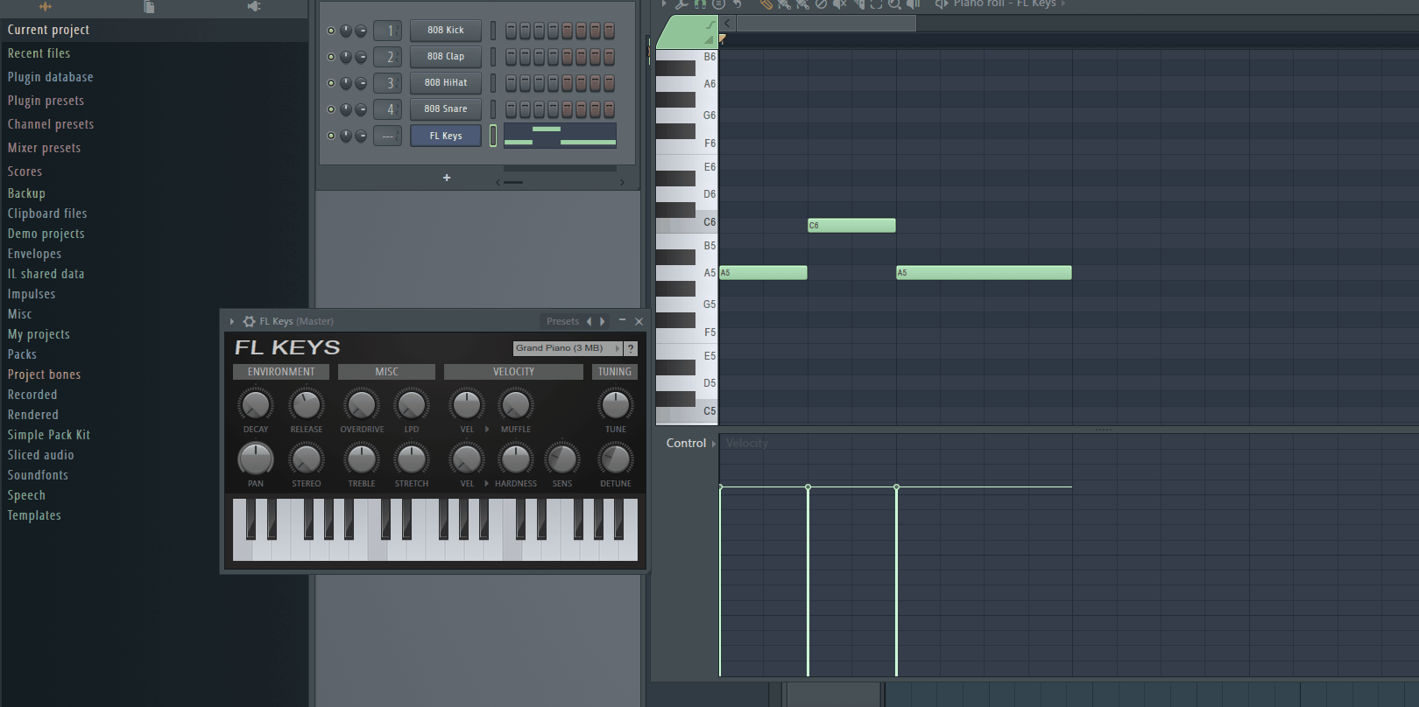
Task: Mute the 808 Snare channel
Action: click(x=331, y=109)
